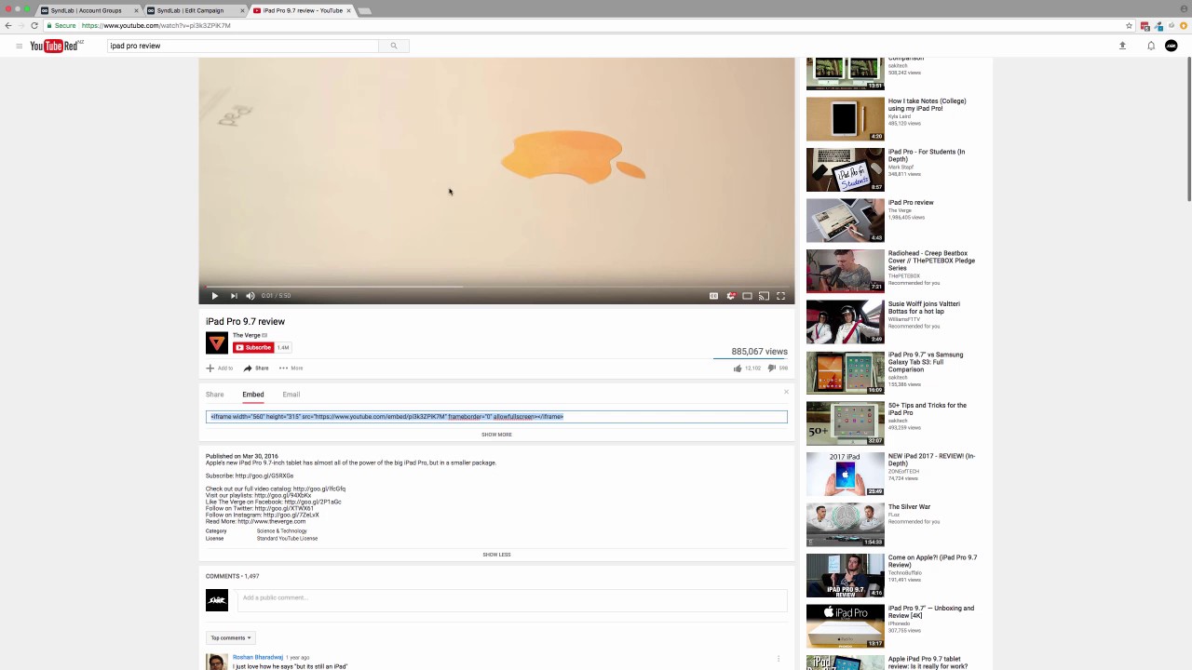Open The Verge channel avatar
The image size is (1192, 670).
[x=217, y=343]
